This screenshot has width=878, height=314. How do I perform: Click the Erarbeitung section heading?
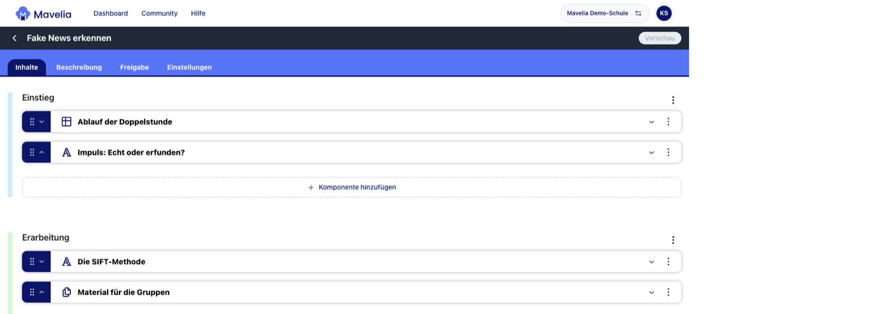[46, 237]
